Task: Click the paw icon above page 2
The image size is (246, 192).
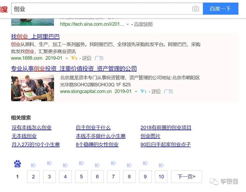Action: tap(33, 164)
